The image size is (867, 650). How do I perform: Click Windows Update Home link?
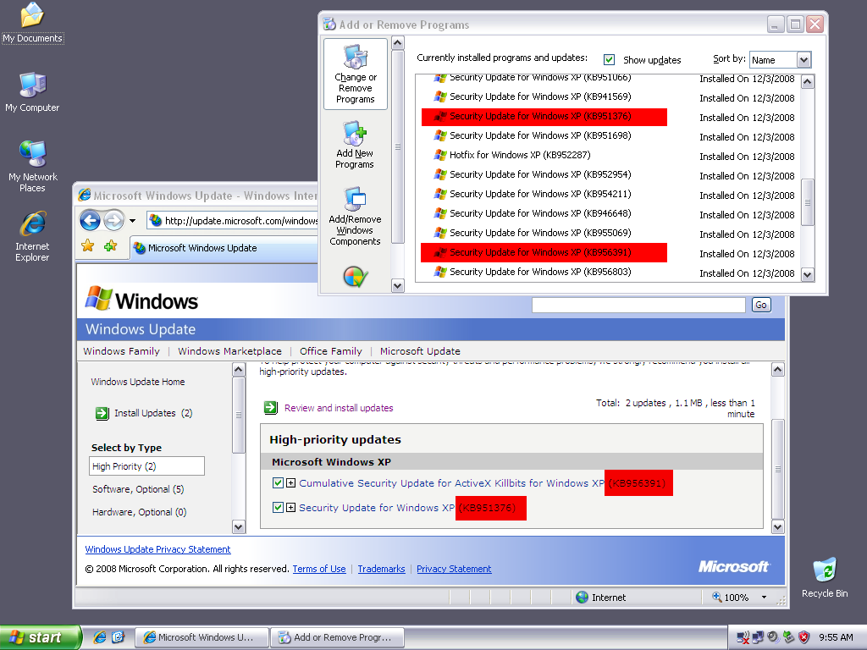click(x=138, y=382)
